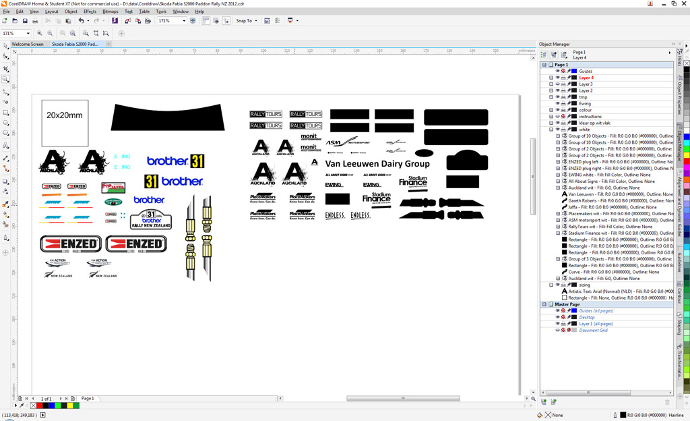690x421 pixels.
Task: Toggle visibility eye of instructions layer
Action: (x=557, y=116)
